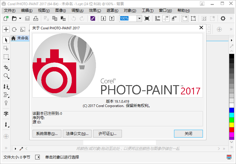The height and width of the screenshot is (164, 236).
Task: Pick the red color swatch
Action: click(x=232, y=130)
